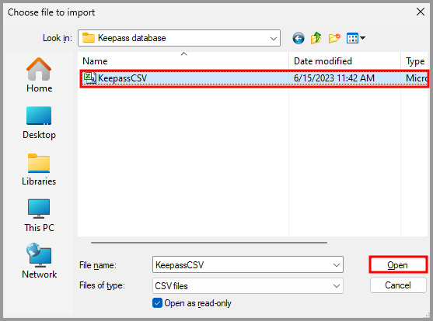Image resolution: width=433 pixels, height=321 pixels.
Task: Uncheck Open as read-only checkbox
Action: tap(157, 303)
